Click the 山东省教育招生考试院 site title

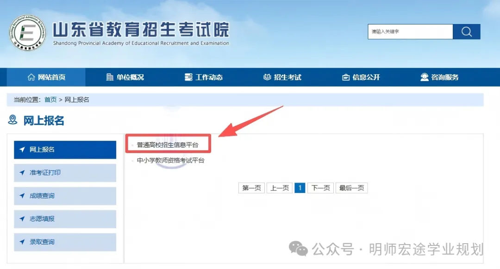[141, 30]
